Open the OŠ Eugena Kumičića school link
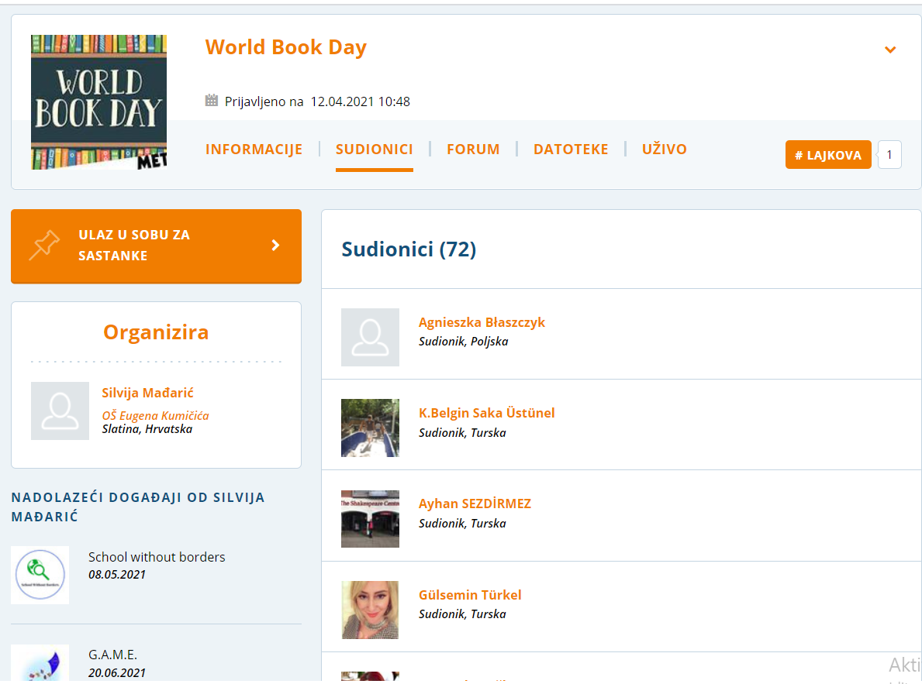 click(155, 415)
